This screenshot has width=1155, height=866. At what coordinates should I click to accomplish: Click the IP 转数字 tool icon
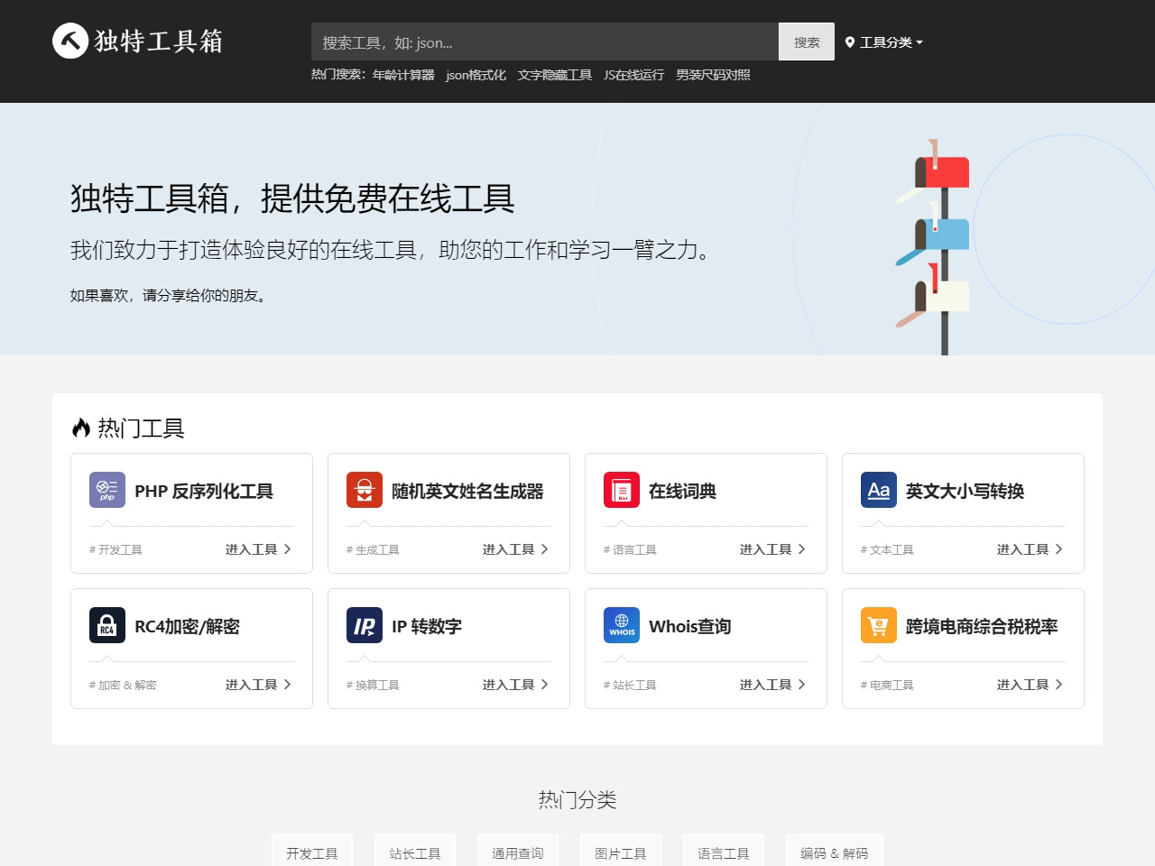coord(364,625)
